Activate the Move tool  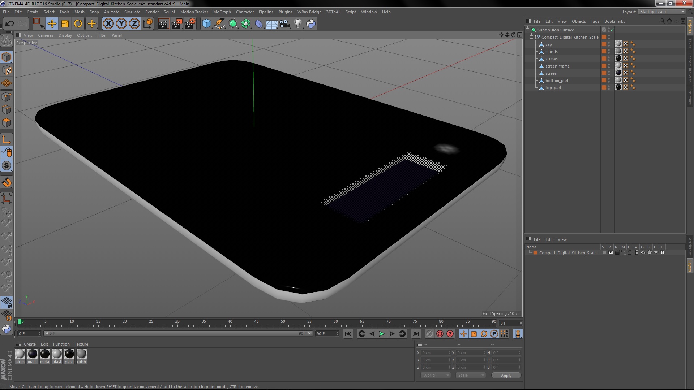click(52, 24)
